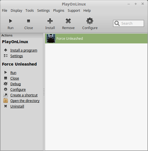This screenshot has width=148, height=151.
Task: Click plus icon beside Install a program
Action: coord(6,50)
